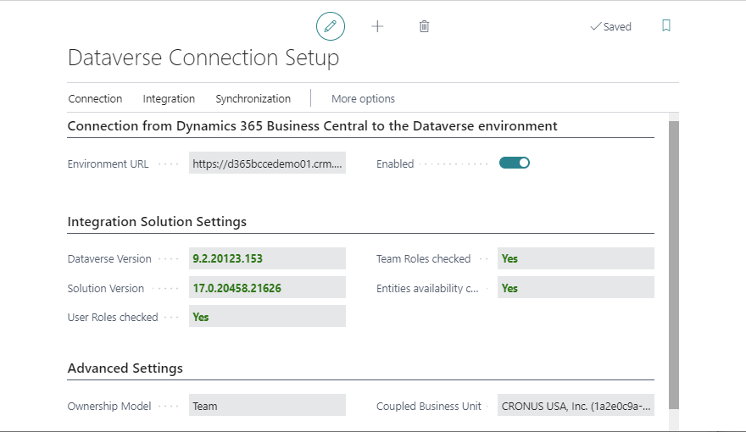The image size is (746, 432).
Task: Click the Coupled Business Unit field
Action: (576, 406)
